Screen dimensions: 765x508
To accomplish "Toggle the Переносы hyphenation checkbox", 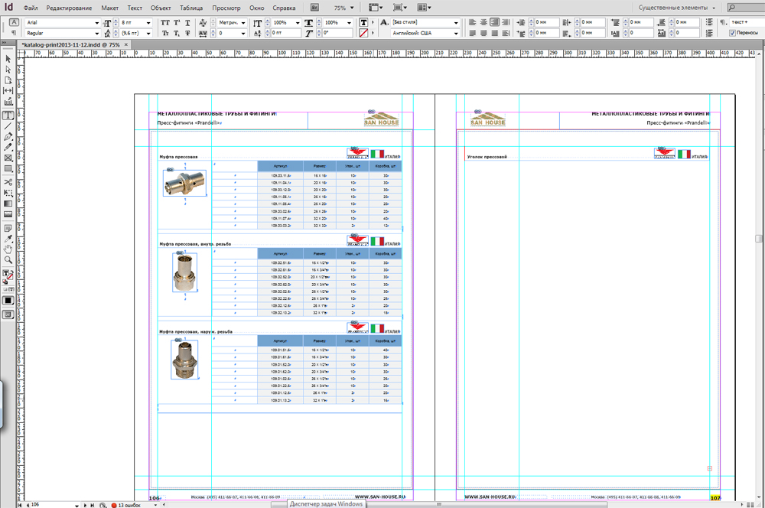I will click(x=732, y=33).
